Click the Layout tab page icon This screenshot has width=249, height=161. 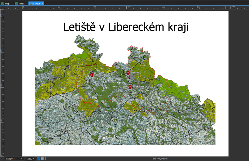pos(31,3)
